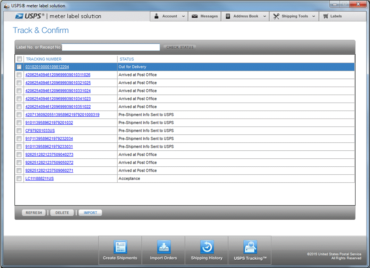Check the box for tracking ending 10321025
Viewport: 370px width, 268px height.
tap(19, 83)
